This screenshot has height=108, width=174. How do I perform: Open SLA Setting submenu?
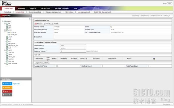69,12
